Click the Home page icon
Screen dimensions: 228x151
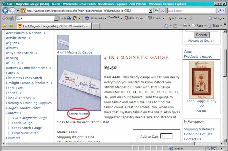pos(166,26)
